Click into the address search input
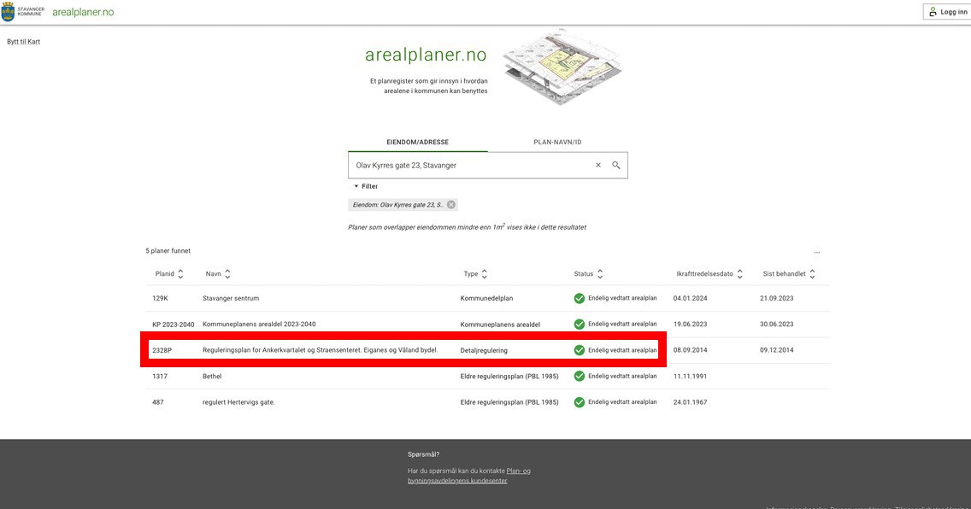Screen dimensions: 971x509 [x=470, y=165]
